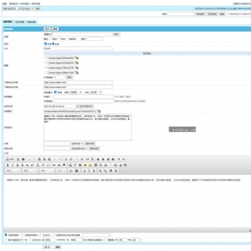The height and width of the screenshot is (251, 251).
Task: Open the Source view of the editor
Action: click(x=10, y=159)
